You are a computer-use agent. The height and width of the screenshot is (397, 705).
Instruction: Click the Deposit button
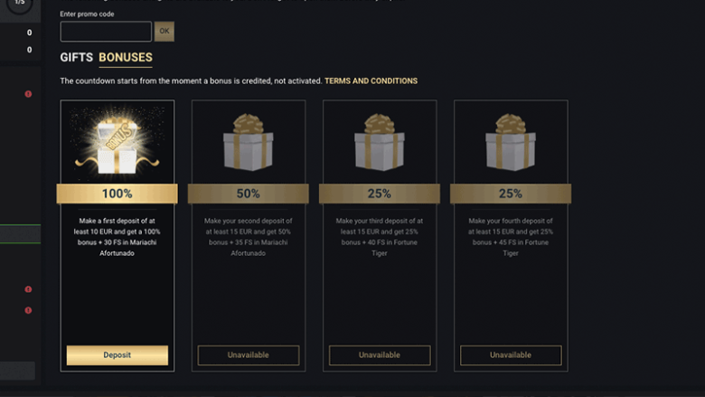click(117, 355)
